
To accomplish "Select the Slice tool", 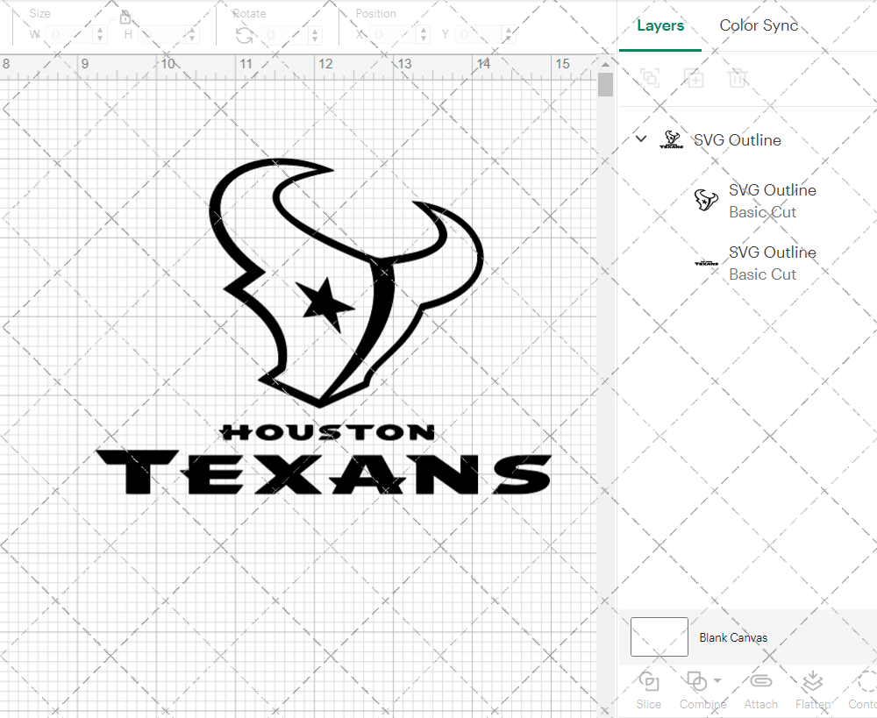I will click(x=648, y=691).
